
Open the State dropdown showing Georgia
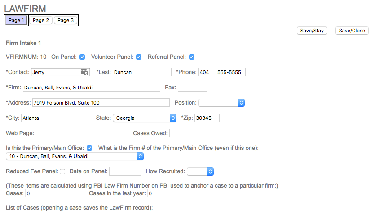click(145, 118)
